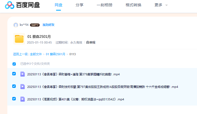Screen dimensions: 197x114
Task: Uncheck the select-all files checkbox
Action: [x=14, y=64]
